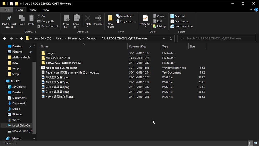Expand the chevron after Desktop in address bar

(99, 39)
